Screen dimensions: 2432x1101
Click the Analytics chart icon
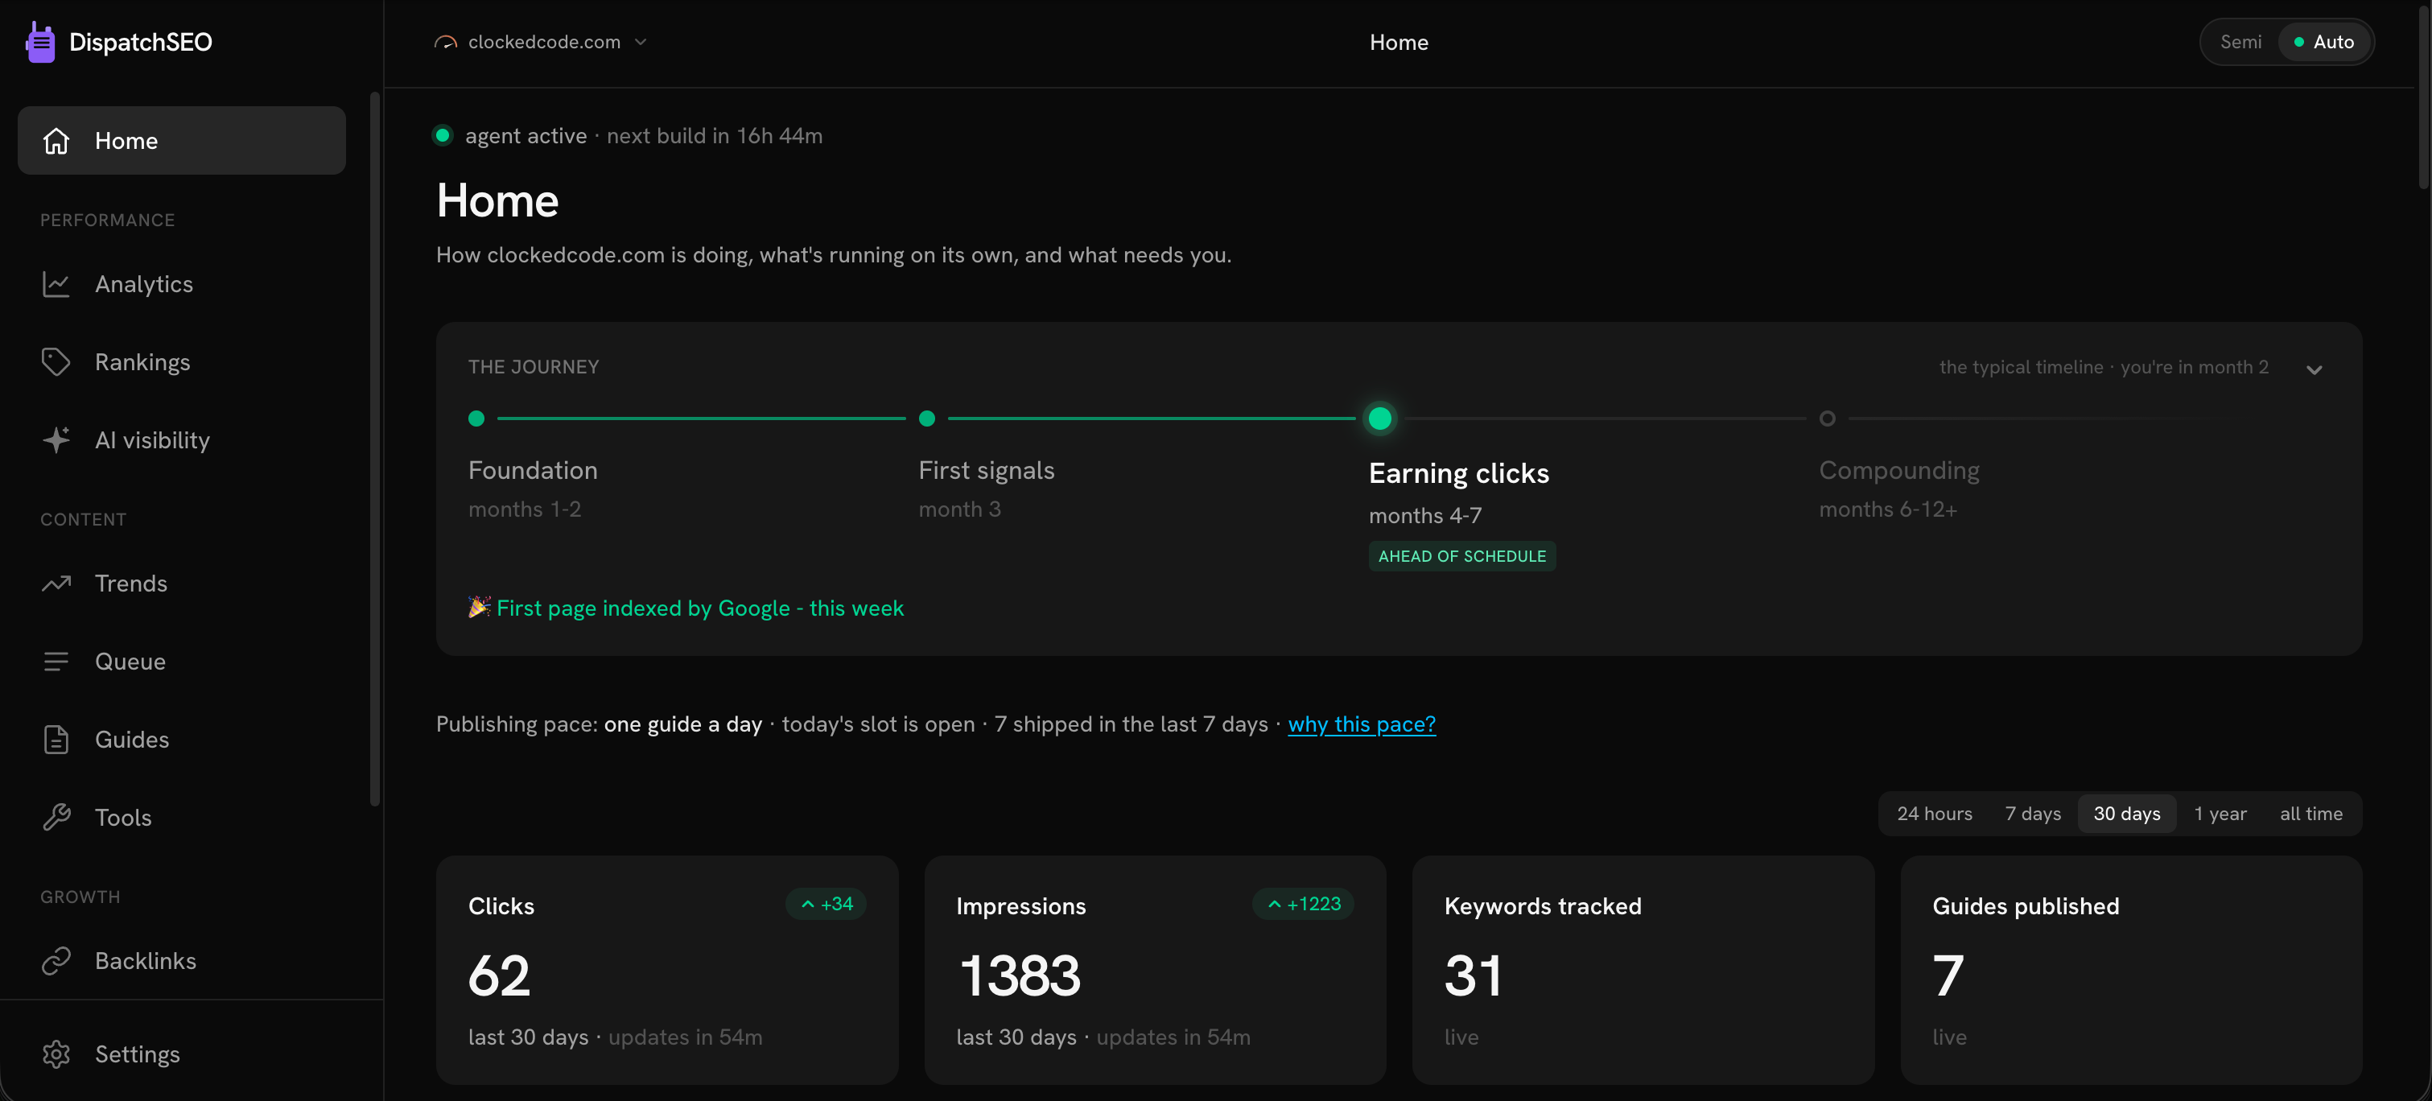click(x=56, y=284)
